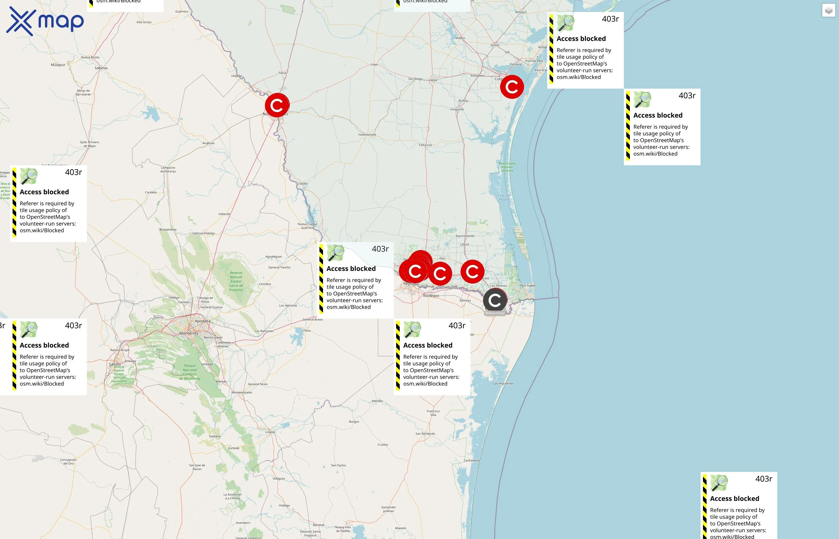The width and height of the screenshot is (839, 539).
Task: Select the red marker near Corpus Christi
Action: (x=511, y=87)
